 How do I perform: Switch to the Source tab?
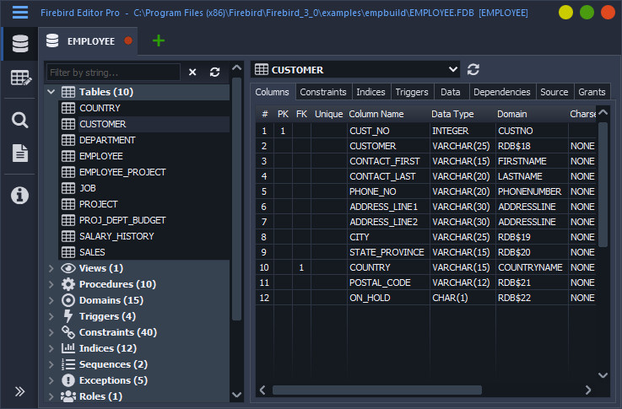(554, 92)
